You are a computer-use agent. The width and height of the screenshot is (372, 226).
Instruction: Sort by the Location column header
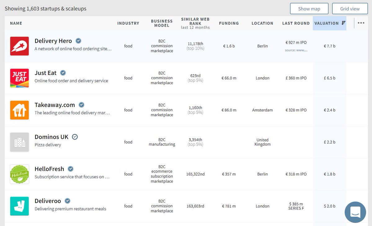point(263,23)
